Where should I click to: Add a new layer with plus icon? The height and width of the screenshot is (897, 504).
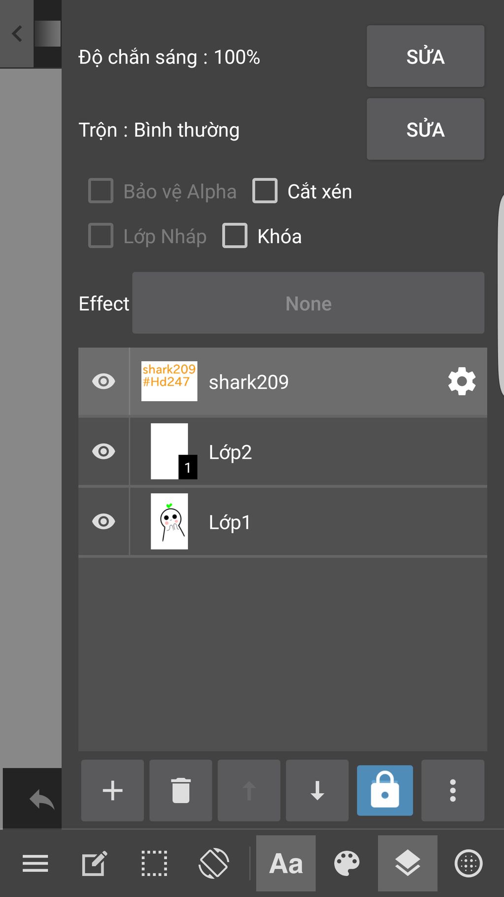(x=112, y=791)
